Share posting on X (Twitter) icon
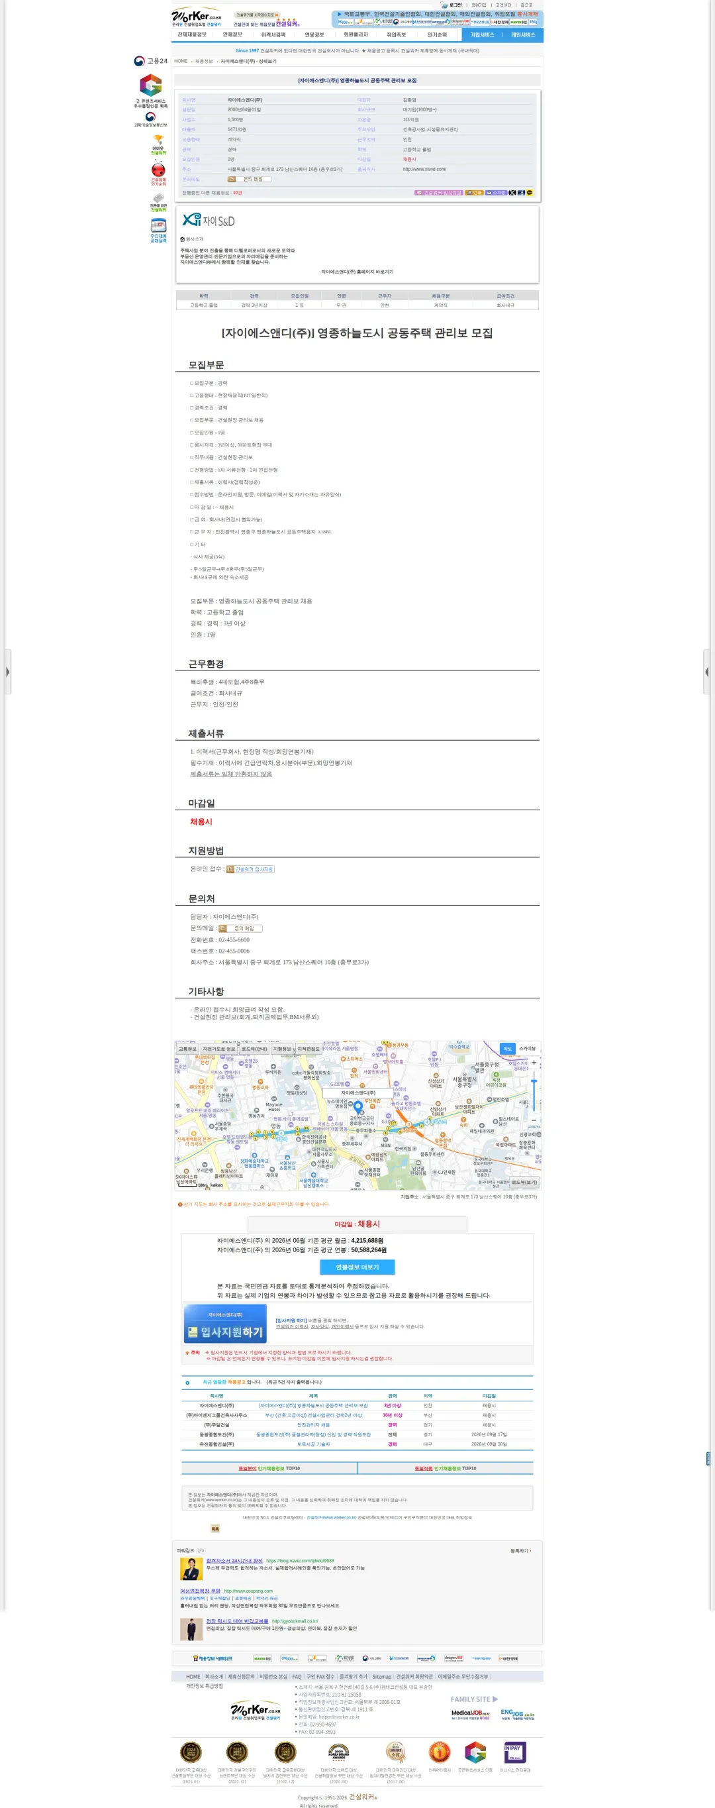 [512, 192]
